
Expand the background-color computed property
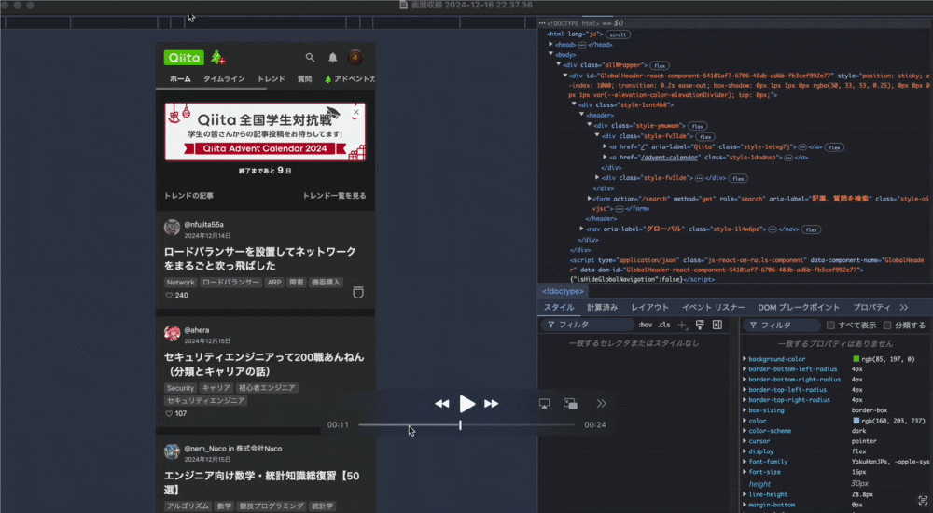pos(745,359)
